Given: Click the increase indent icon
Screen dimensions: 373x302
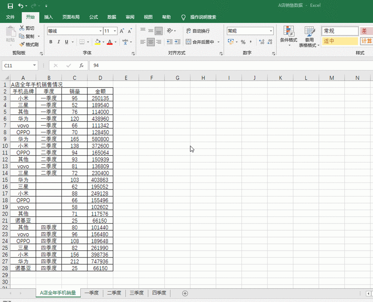Looking at the screenshot, I should point(178,42).
